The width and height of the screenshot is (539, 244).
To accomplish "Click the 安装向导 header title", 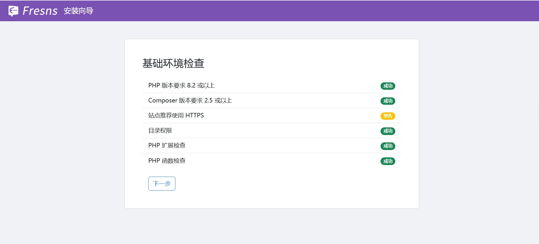I will pos(78,11).
